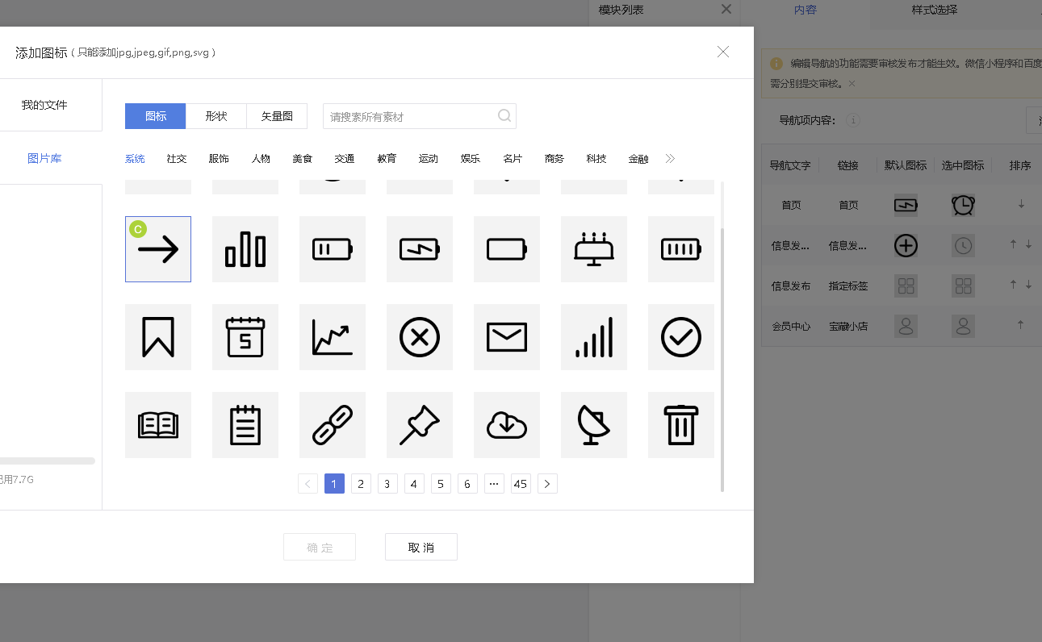Select the cloud download icon

tap(507, 425)
